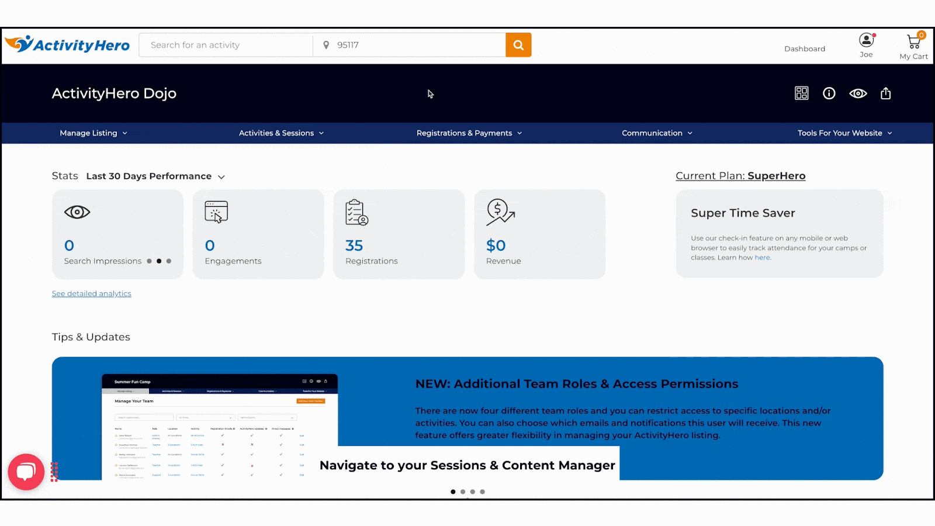This screenshot has height=526, width=935.
Task: Select third dot on Search Impressions card
Action: pos(169,261)
